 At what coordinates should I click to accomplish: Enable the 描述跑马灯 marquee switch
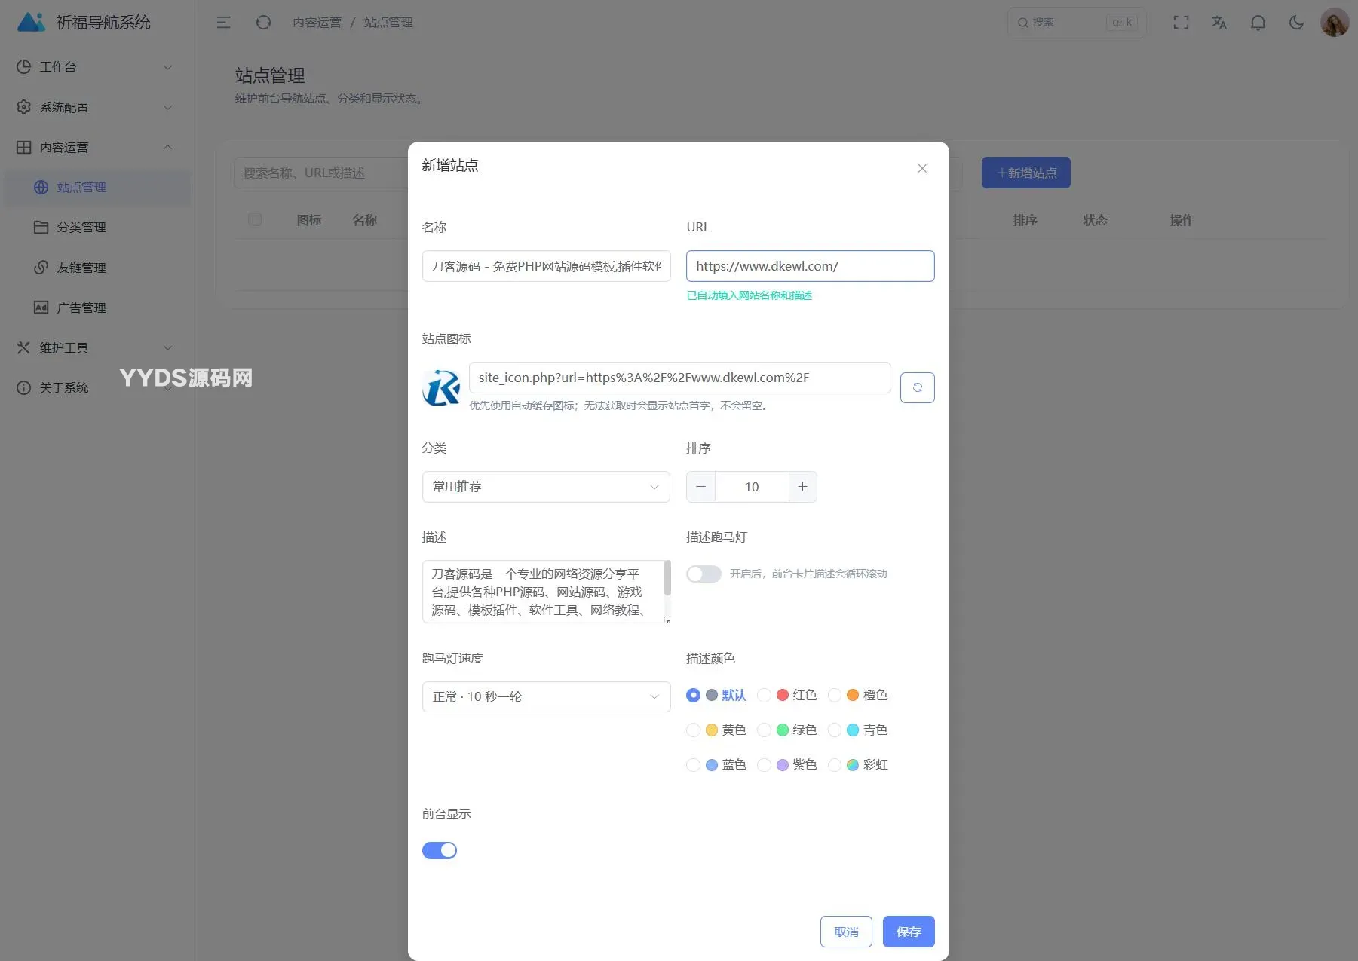pos(704,574)
